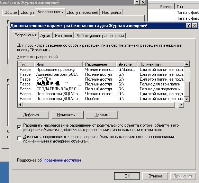The image size is (199, 183).
Task: Select СОЗДАТЕЛЬ-ВЛАДЕЛ... permission entry
Action: tap(101, 89)
